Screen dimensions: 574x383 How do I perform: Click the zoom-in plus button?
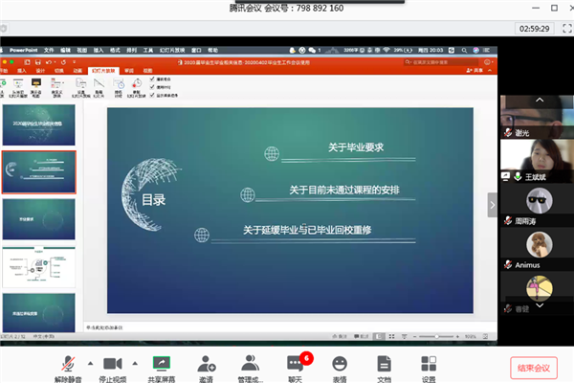[457, 336]
